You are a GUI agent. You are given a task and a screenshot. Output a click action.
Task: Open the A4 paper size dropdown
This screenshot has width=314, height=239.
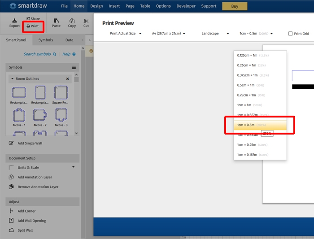coord(168,34)
